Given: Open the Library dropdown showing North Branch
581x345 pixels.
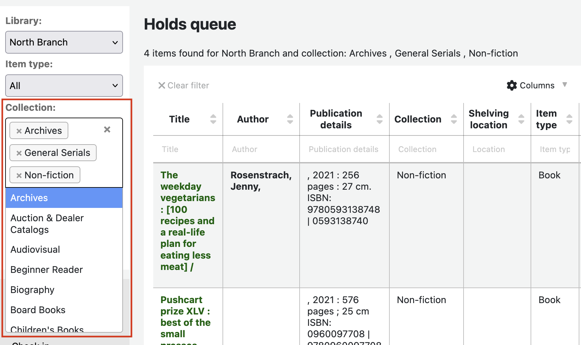Looking at the screenshot, I should (x=64, y=42).
